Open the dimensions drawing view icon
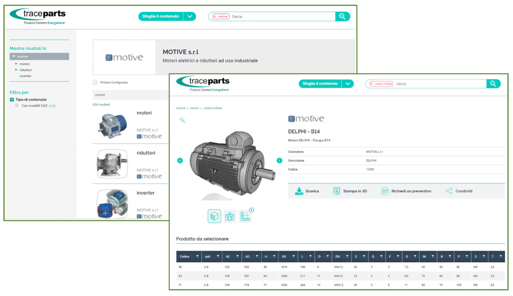The width and height of the screenshot is (513, 296). [245, 216]
